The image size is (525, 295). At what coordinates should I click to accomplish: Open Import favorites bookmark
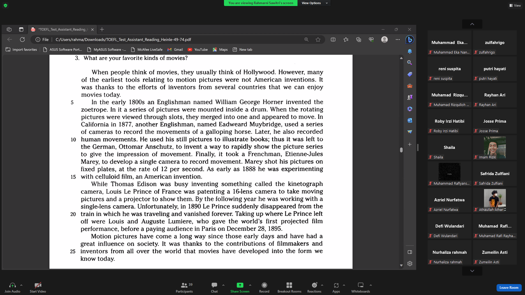[x=21, y=50]
